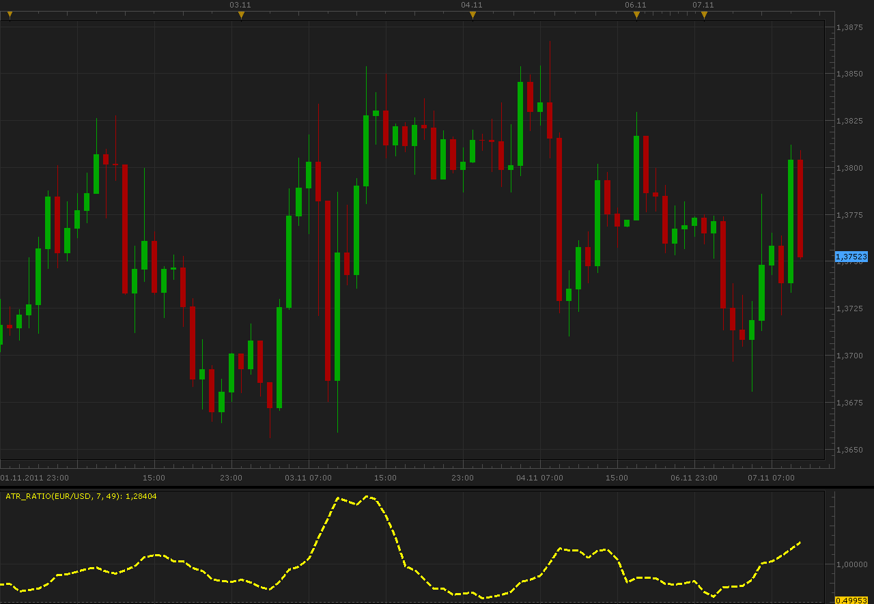Click the 1,3850 price axis label
This screenshot has height=604, width=874.
tap(850, 74)
